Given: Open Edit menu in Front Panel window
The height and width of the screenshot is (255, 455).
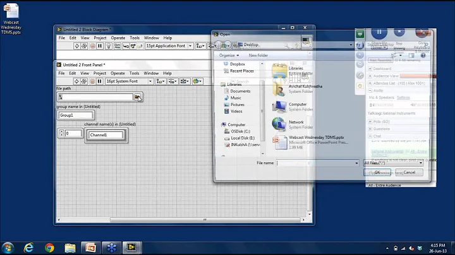Looking at the screenshot, I should (x=72, y=73).
